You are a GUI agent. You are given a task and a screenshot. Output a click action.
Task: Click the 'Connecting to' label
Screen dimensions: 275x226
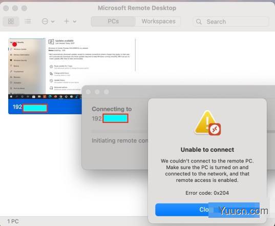point(112,109)
